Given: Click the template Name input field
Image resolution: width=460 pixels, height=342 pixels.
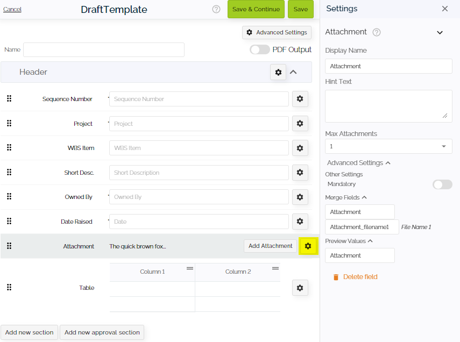Looking at the screenshot, I should point(104,50).
